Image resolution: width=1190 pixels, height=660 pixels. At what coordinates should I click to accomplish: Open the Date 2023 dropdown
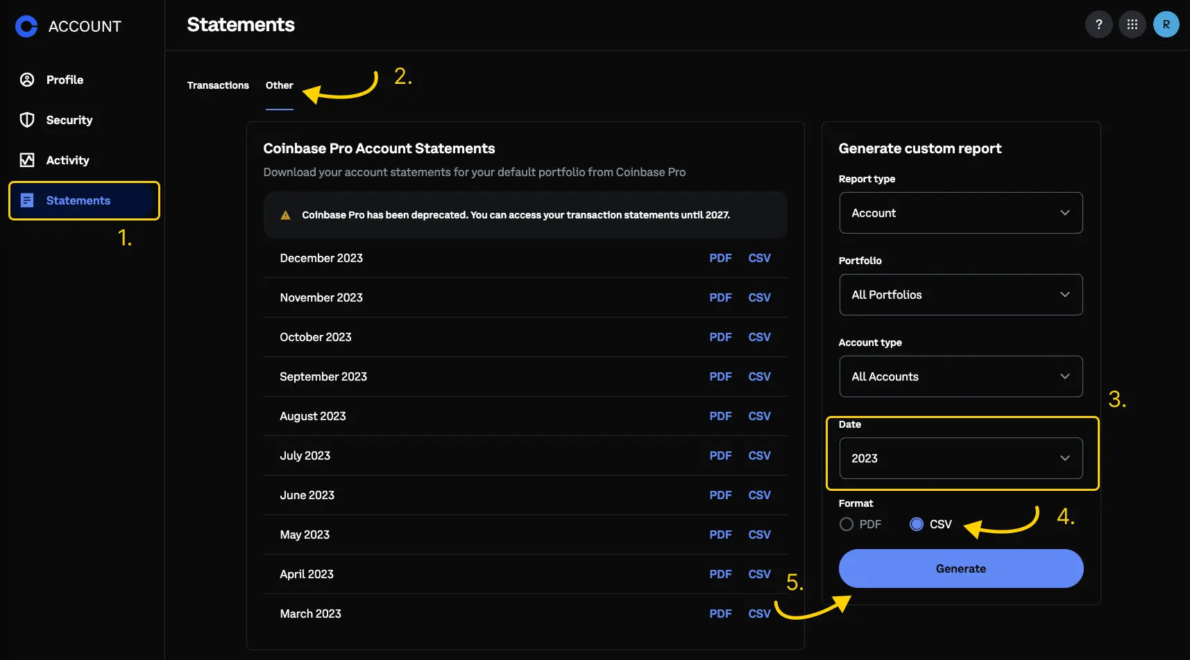click(961, 458)
